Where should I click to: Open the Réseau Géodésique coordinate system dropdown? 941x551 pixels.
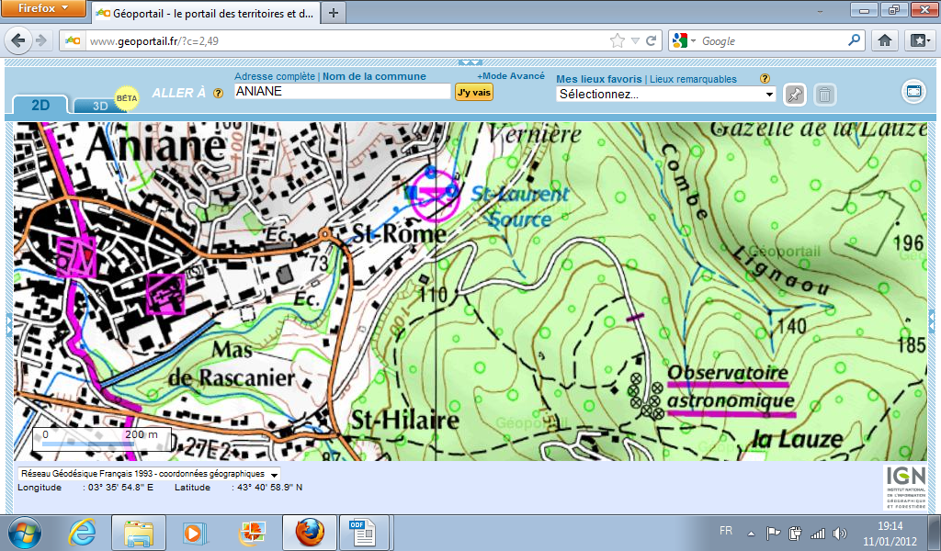coord(149,474)
